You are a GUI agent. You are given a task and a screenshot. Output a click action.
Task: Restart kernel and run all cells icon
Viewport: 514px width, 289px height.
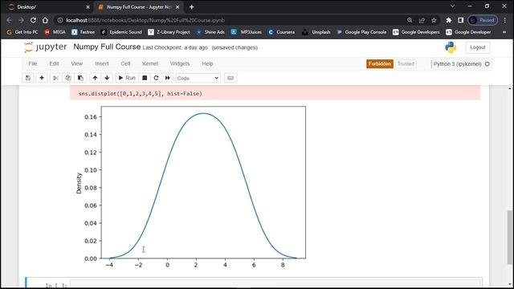click(168, 78)
